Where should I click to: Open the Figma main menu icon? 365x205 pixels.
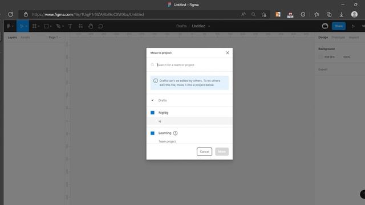point(9,26)
